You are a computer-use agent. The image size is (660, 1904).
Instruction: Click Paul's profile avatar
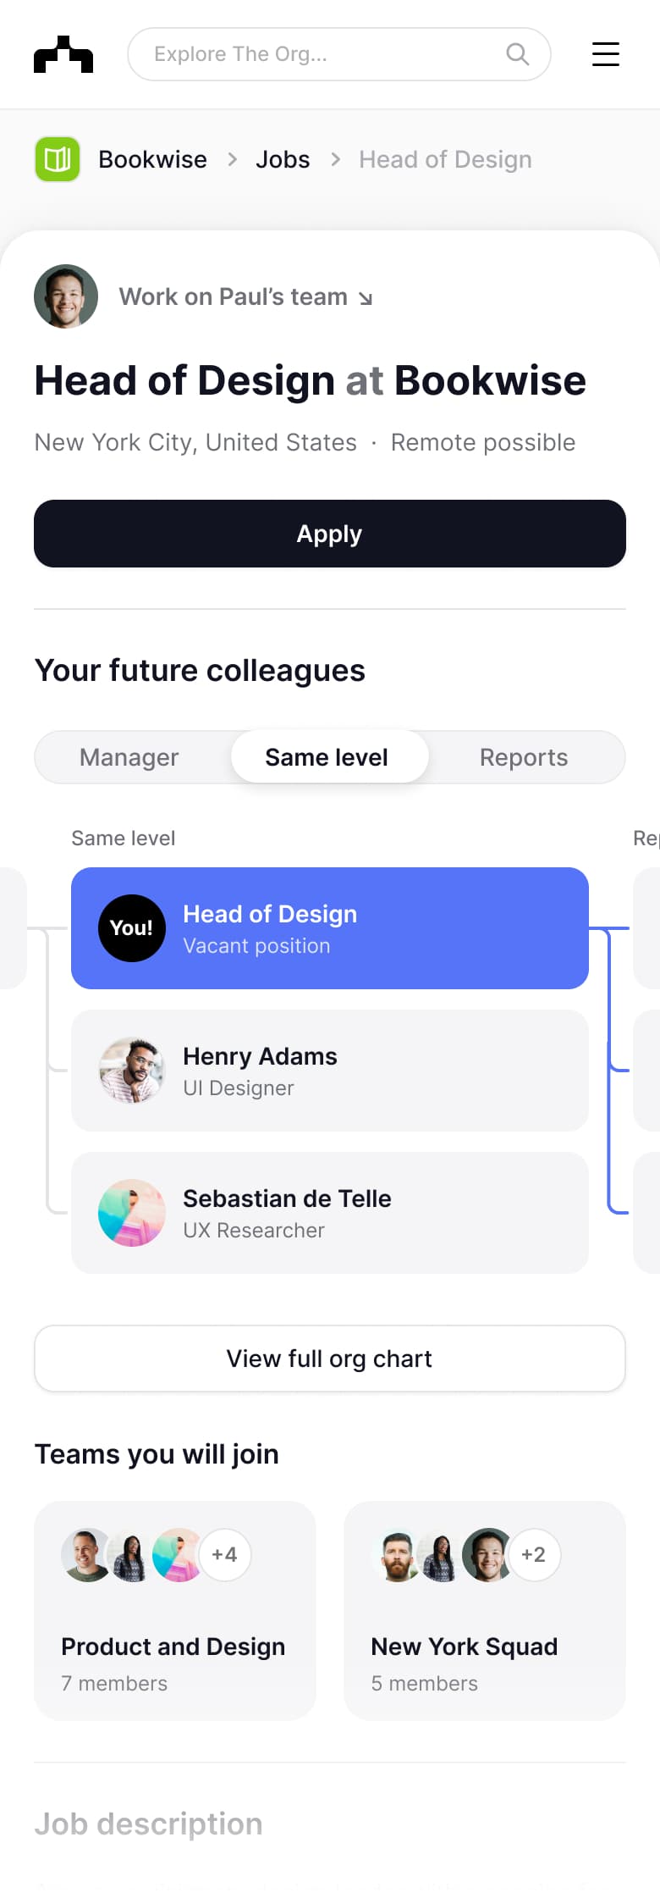[66, 296]
